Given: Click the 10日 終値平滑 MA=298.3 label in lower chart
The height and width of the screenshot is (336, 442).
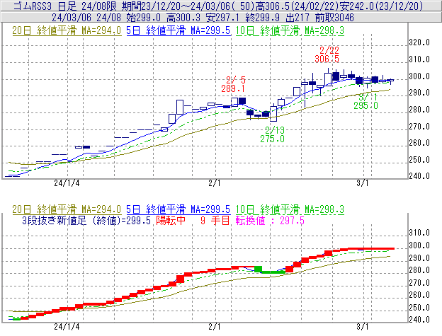Looking at the screenshot, I should (290, 209).
